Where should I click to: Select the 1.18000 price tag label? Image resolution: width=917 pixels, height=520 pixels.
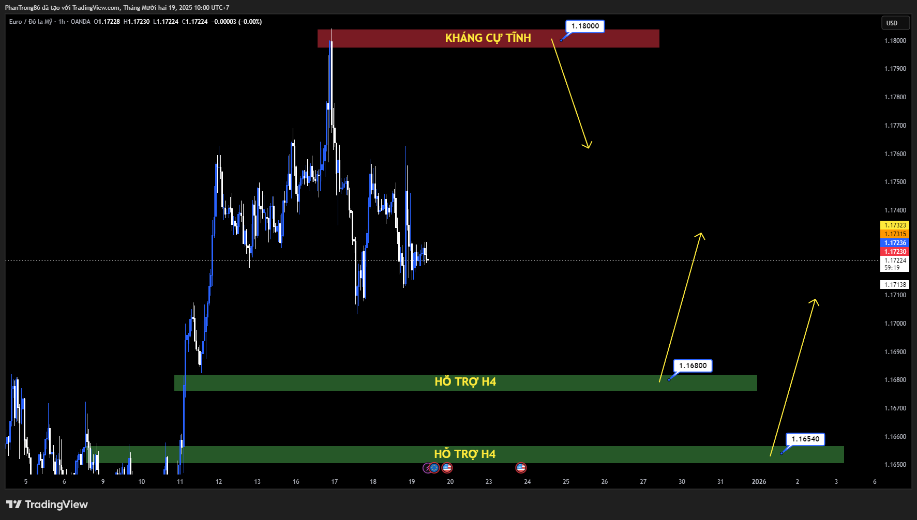coord(584,26)
